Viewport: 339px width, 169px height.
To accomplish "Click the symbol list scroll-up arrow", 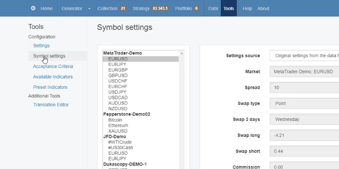I will coord(182,53).
